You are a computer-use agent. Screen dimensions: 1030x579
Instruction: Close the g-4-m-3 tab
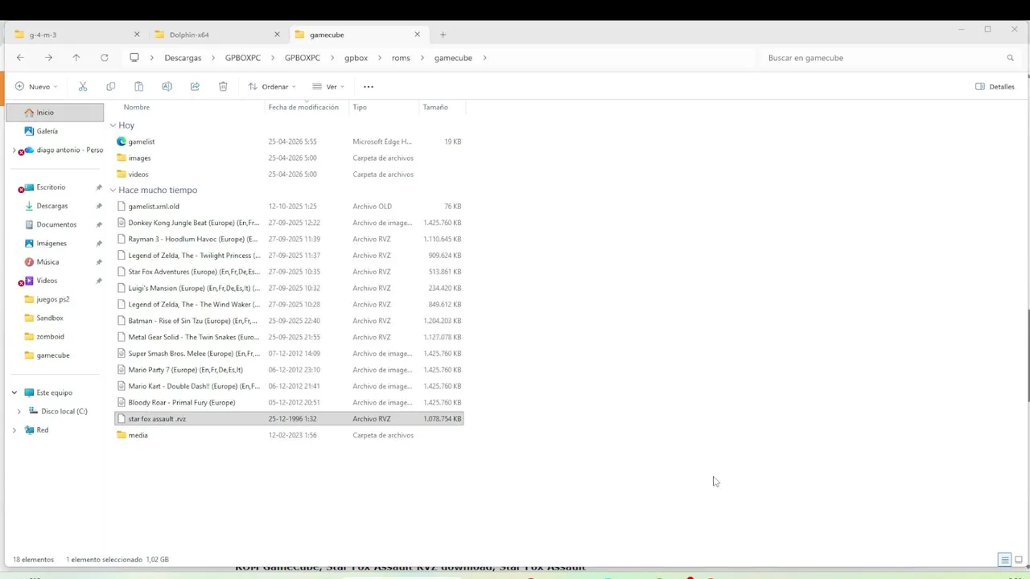point(137,35)
